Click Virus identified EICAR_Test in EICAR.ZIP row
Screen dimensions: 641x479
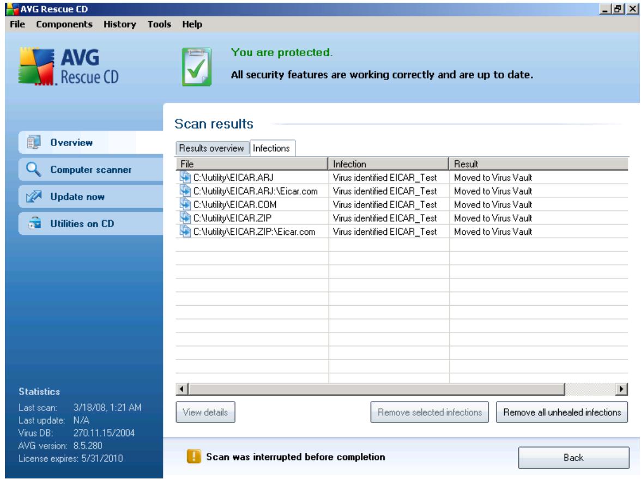pos(385,218)
